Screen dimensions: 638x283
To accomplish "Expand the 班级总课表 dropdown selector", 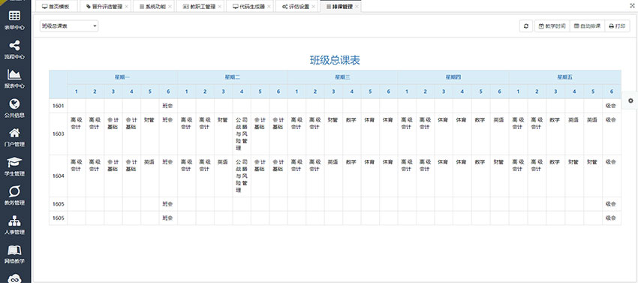I will tap(69, 26).
